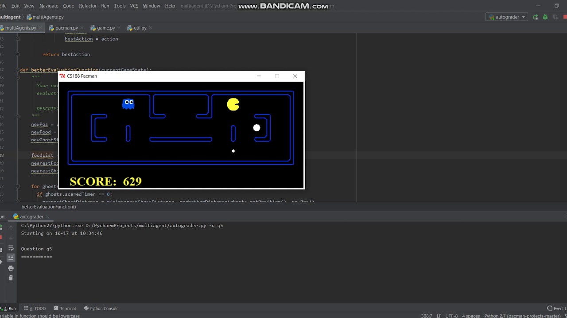Open the View menu

[x=29, y=6]
